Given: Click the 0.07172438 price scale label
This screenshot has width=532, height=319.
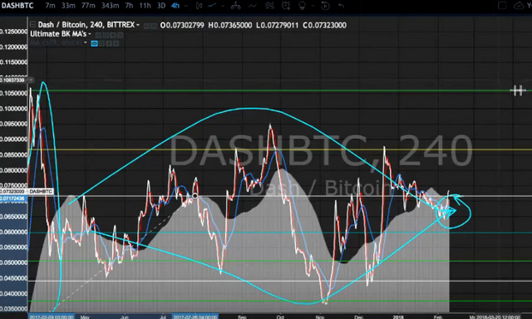Looking at the screenshot, I should click(x=13, y=198).
